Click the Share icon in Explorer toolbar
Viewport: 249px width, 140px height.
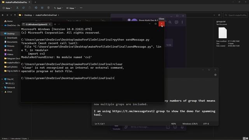(42, 8)
